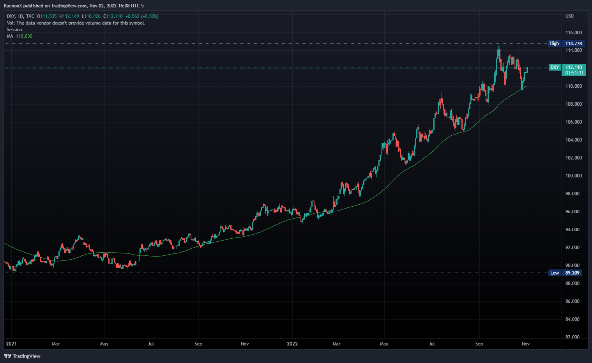Click the Low 89.209 price label
This screenshot has height=363, width=592.
point(565,273)
